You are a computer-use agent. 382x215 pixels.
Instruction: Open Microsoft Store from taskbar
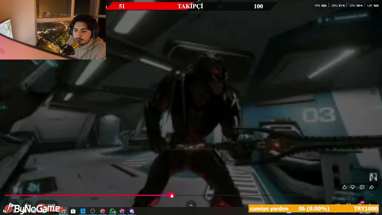coord(73,211)
